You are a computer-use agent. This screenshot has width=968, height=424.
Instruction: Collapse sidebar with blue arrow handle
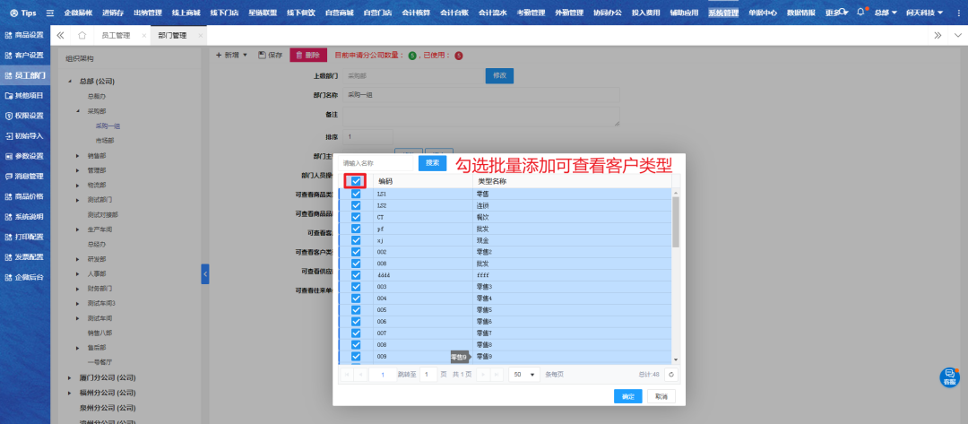pyautogui.click(x=205, y=273)
